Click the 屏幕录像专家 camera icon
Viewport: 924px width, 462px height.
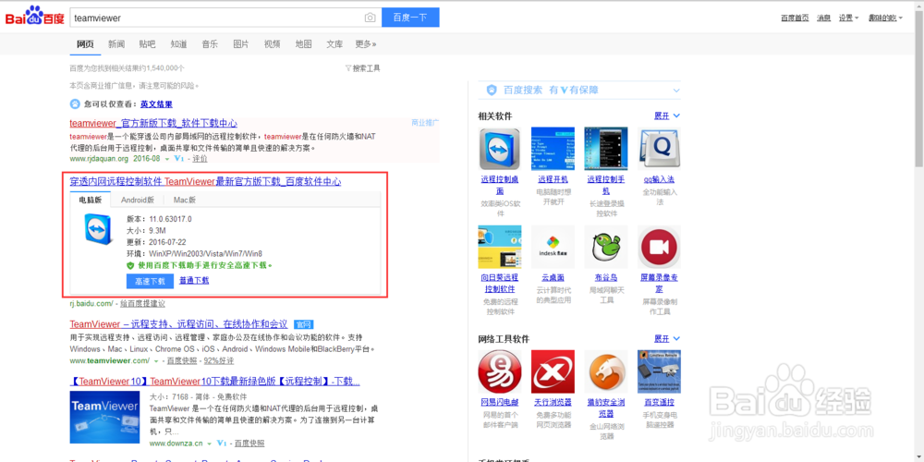click(x=659, y=247)
